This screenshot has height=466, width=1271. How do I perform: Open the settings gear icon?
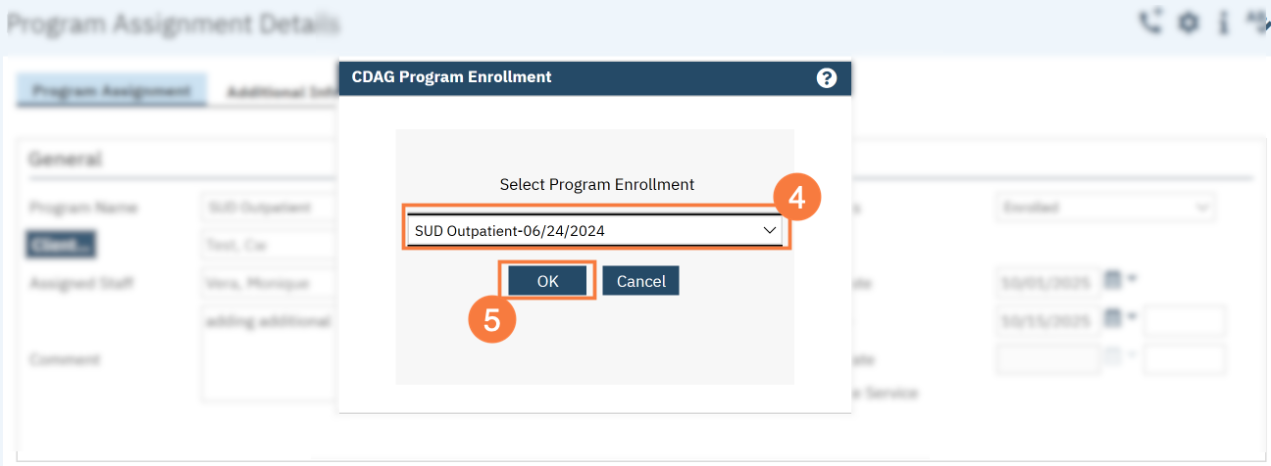(1188, 22)
